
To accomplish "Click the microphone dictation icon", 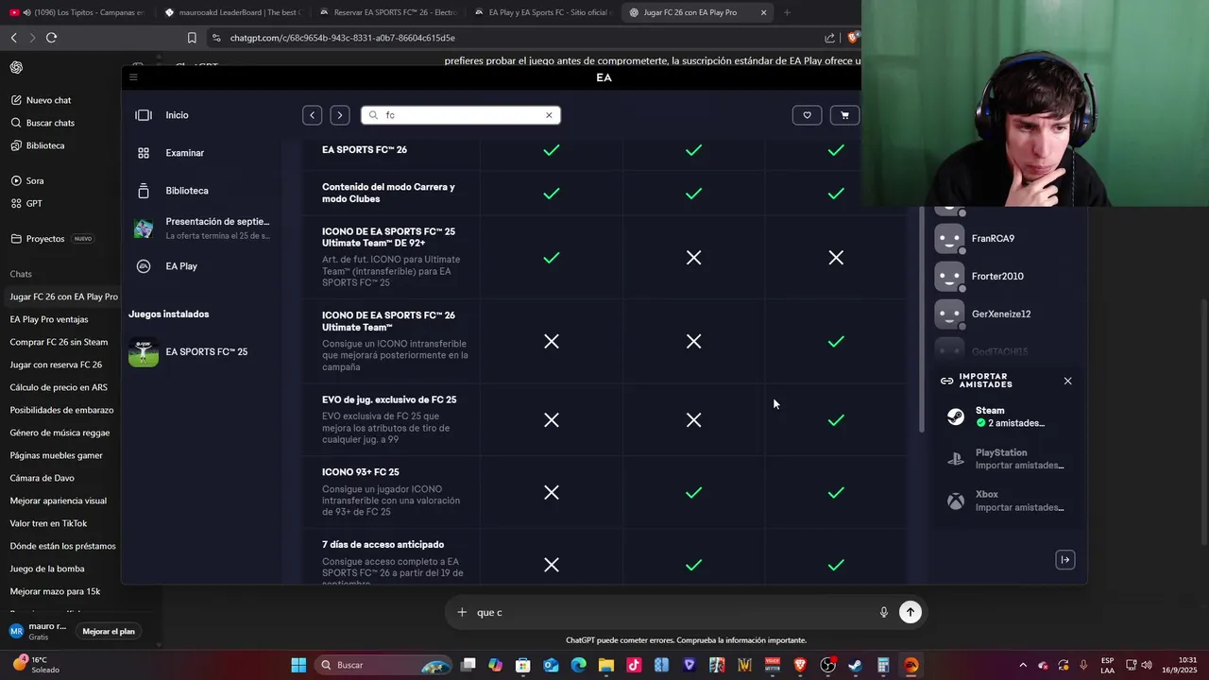I will coord(884,612).
